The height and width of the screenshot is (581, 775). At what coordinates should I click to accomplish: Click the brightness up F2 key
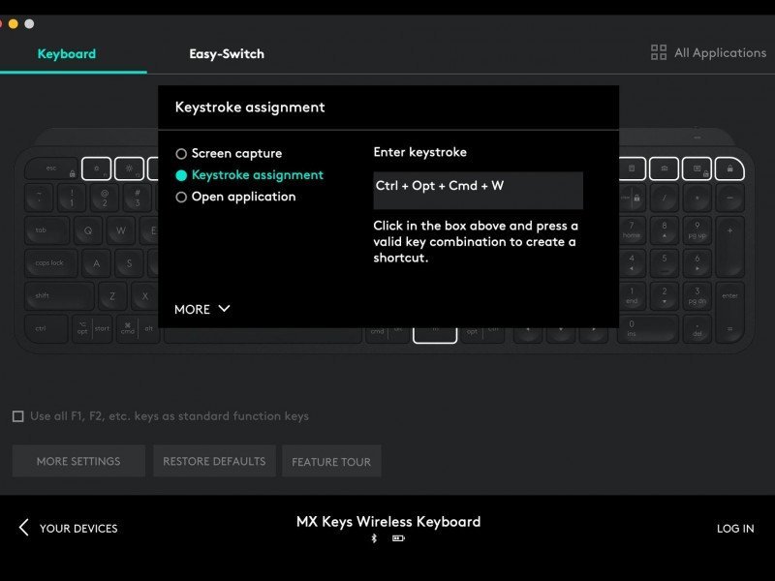coord(129,168)
